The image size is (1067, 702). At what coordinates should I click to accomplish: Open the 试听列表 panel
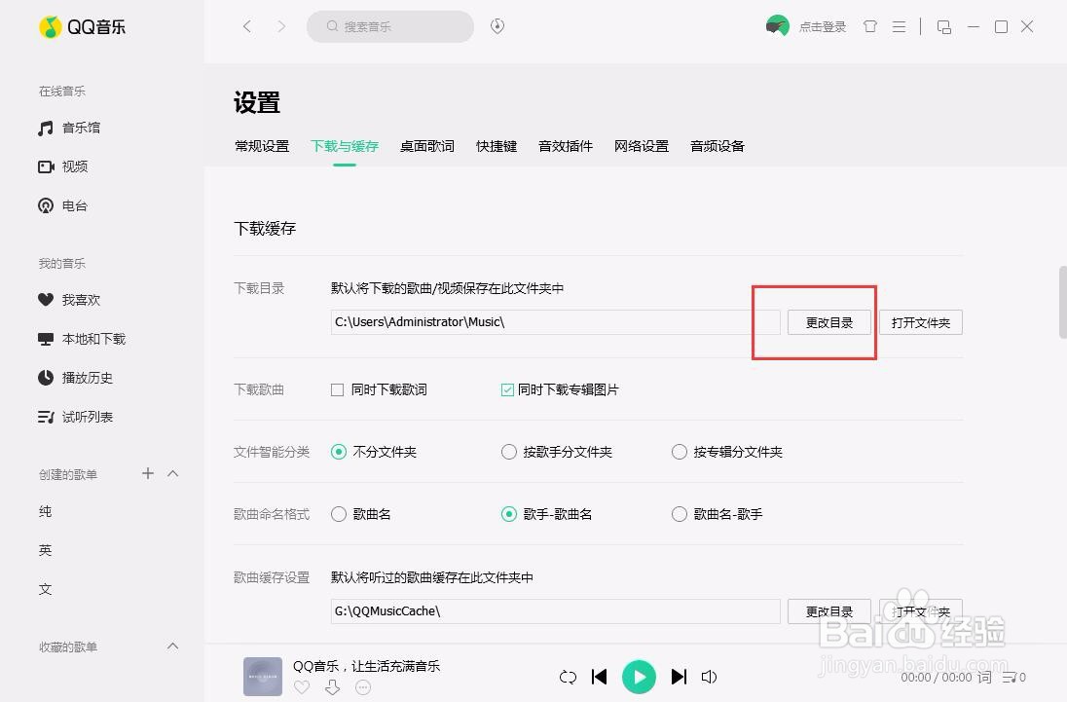87,417
